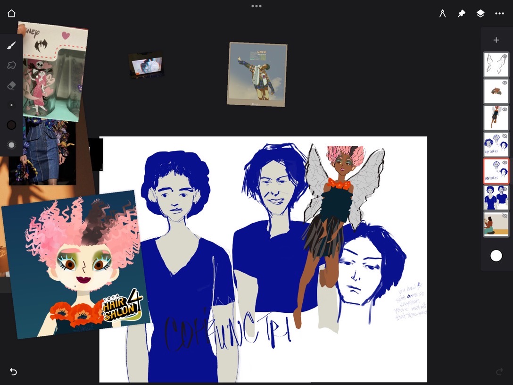Undo the last stroke

(x=13, y=372)
